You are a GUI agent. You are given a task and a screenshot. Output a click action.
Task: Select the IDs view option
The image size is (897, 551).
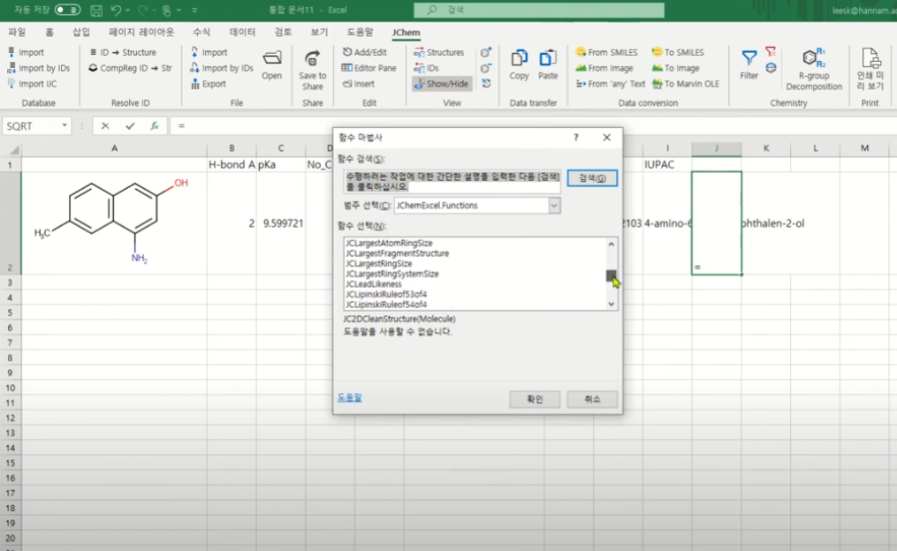pyautogui.click(x=426, y=68)
